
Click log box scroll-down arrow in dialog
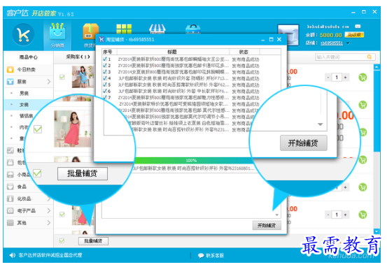coord(277,215)
